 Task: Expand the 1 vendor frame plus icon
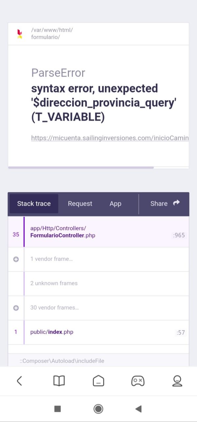pyautogui.click(x=16, y=259)
